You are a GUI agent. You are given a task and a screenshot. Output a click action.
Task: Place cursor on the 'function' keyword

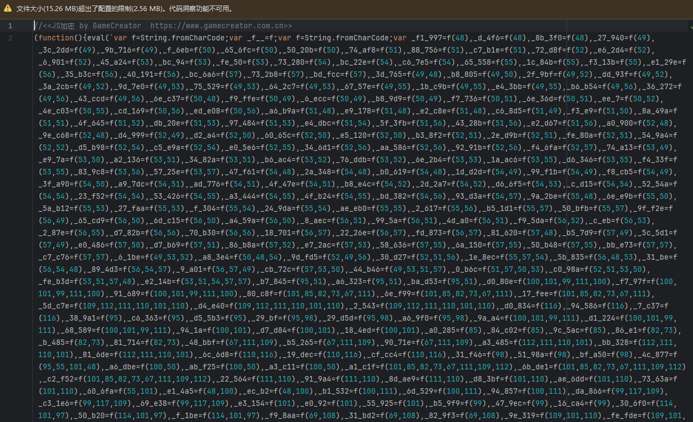(x=55, y=38)
